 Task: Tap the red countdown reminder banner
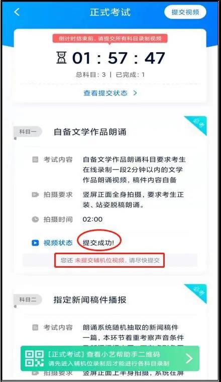[x=110, y=39]
